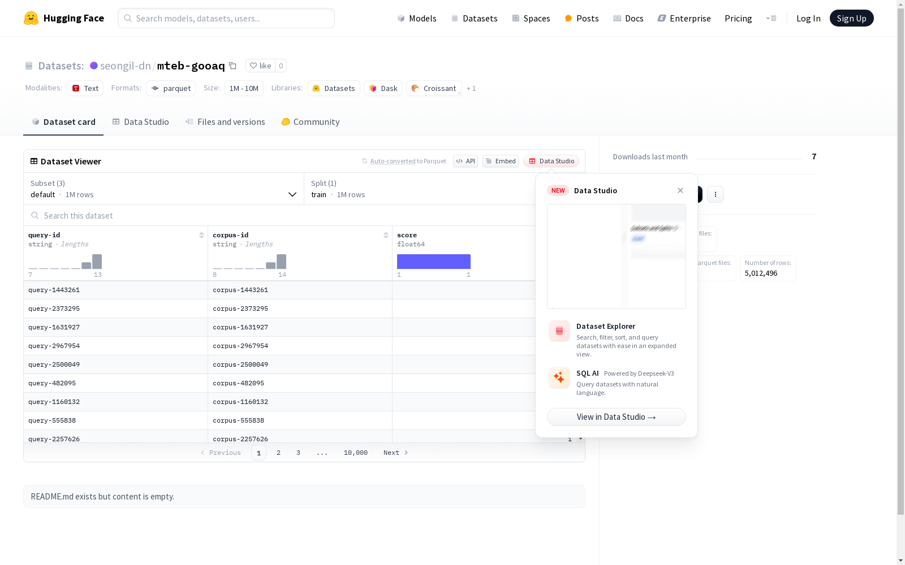Viewport: 905px width, 565px height.
Task: Click the like count number
Action: tap(281, 66)
